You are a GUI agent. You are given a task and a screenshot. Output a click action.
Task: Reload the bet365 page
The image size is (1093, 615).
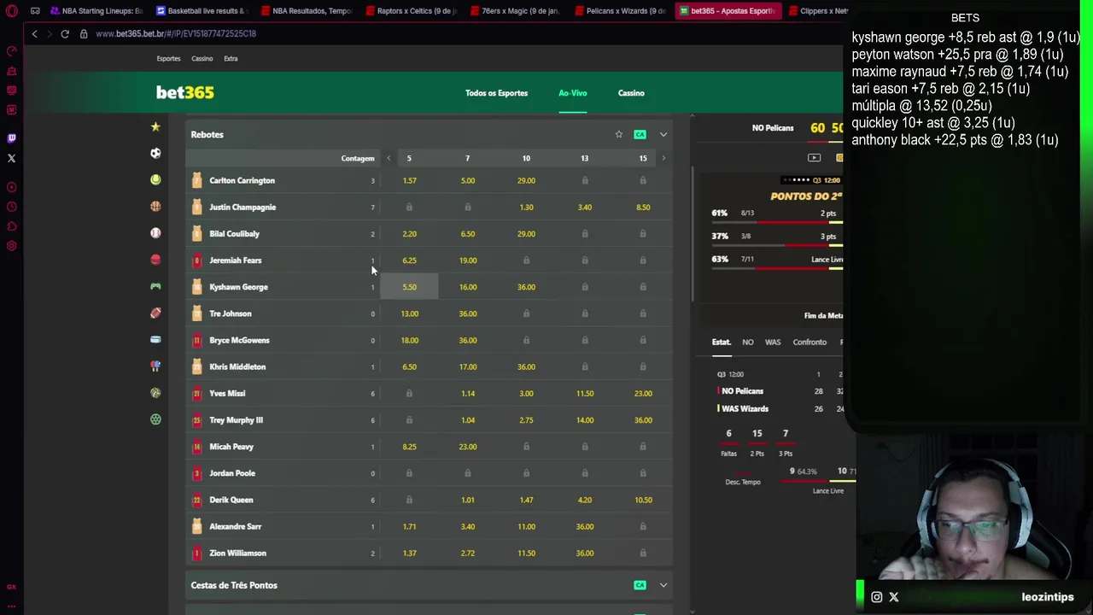[x=65, y=33]
